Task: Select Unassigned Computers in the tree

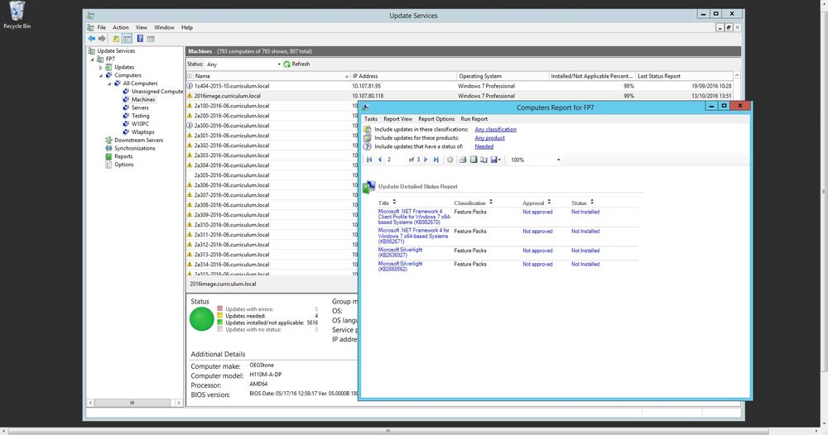Action: click(153, 92)
